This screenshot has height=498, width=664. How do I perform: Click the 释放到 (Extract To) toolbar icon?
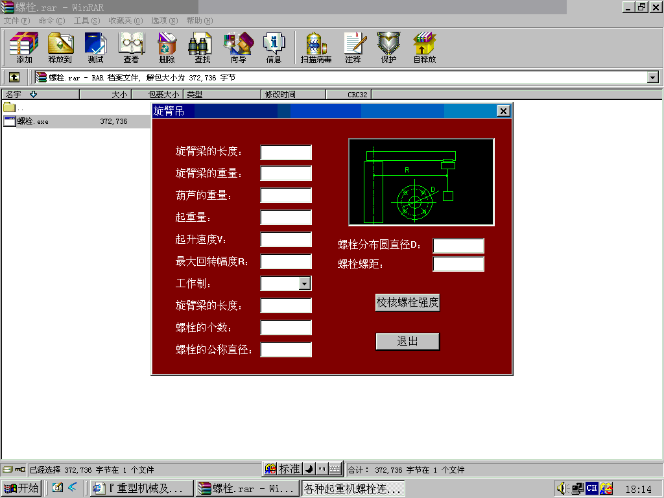(x=60, y=44)
